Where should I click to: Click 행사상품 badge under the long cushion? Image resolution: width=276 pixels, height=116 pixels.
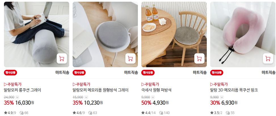point(10,73)
